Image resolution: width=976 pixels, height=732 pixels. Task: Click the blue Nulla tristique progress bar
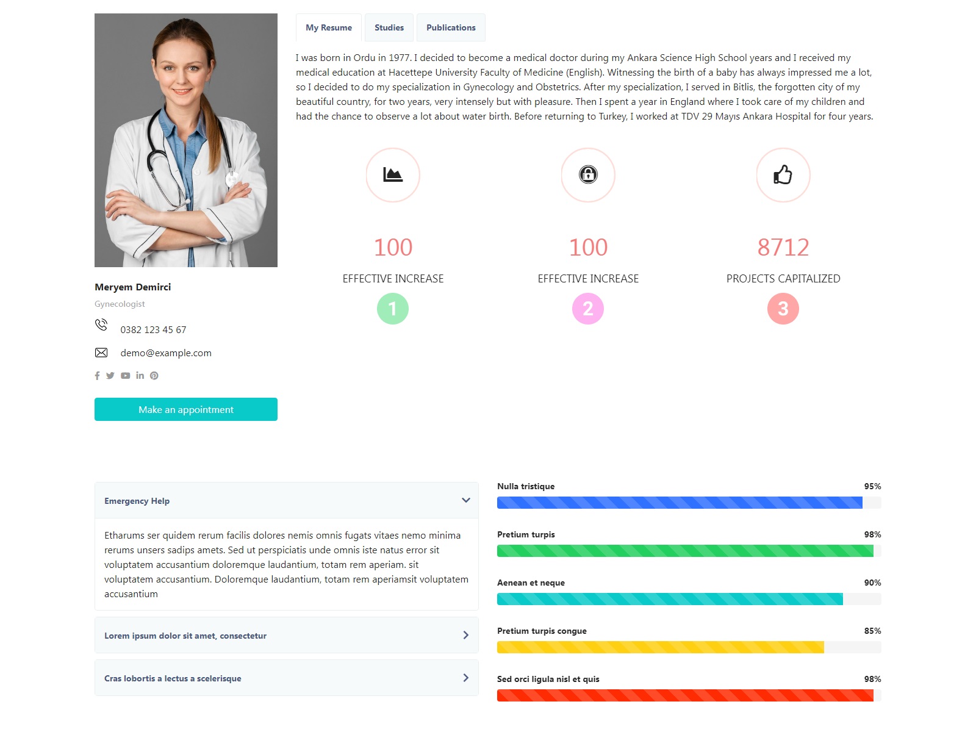pyautogui.click(x=680, y=503)
